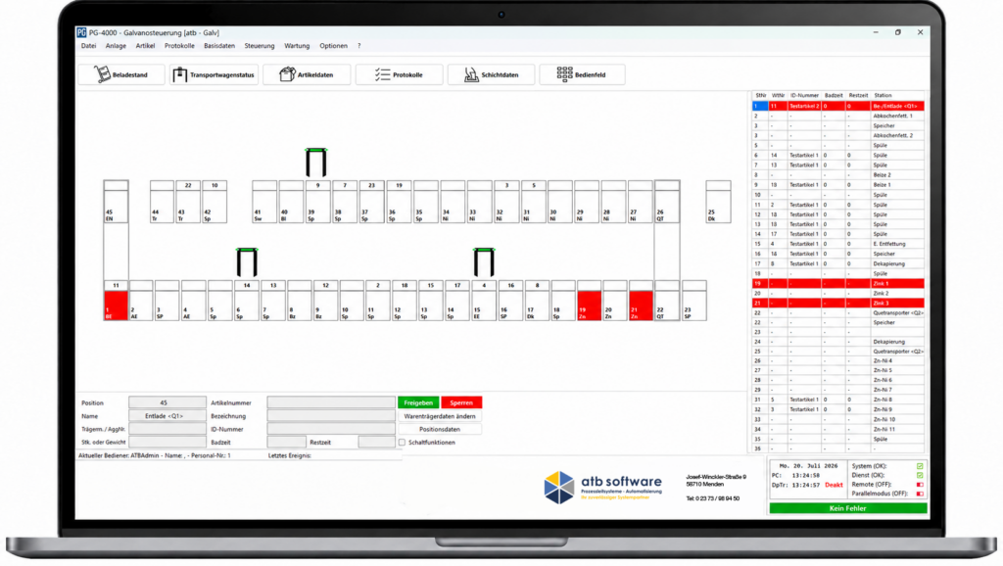
Task: Toggle the Parallelmodus (OFF) switch
Action: click(x=919, y=494)
